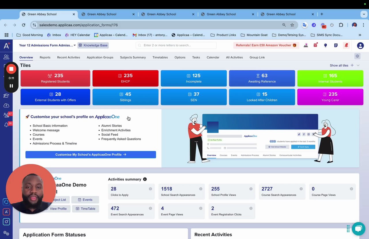Open sidebar bell icon with 26 badge
369x239 pixels.
tap(6, 125)
